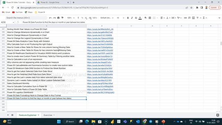Create a filter icon
222x125 pixels.
pos(197,18)
